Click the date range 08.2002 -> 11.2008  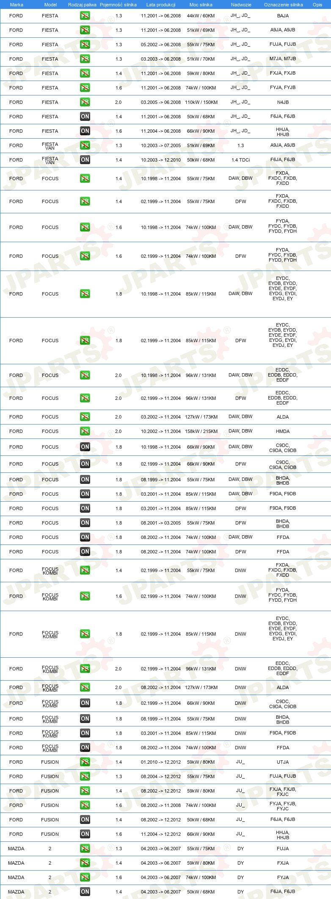(x=161, y=805)
